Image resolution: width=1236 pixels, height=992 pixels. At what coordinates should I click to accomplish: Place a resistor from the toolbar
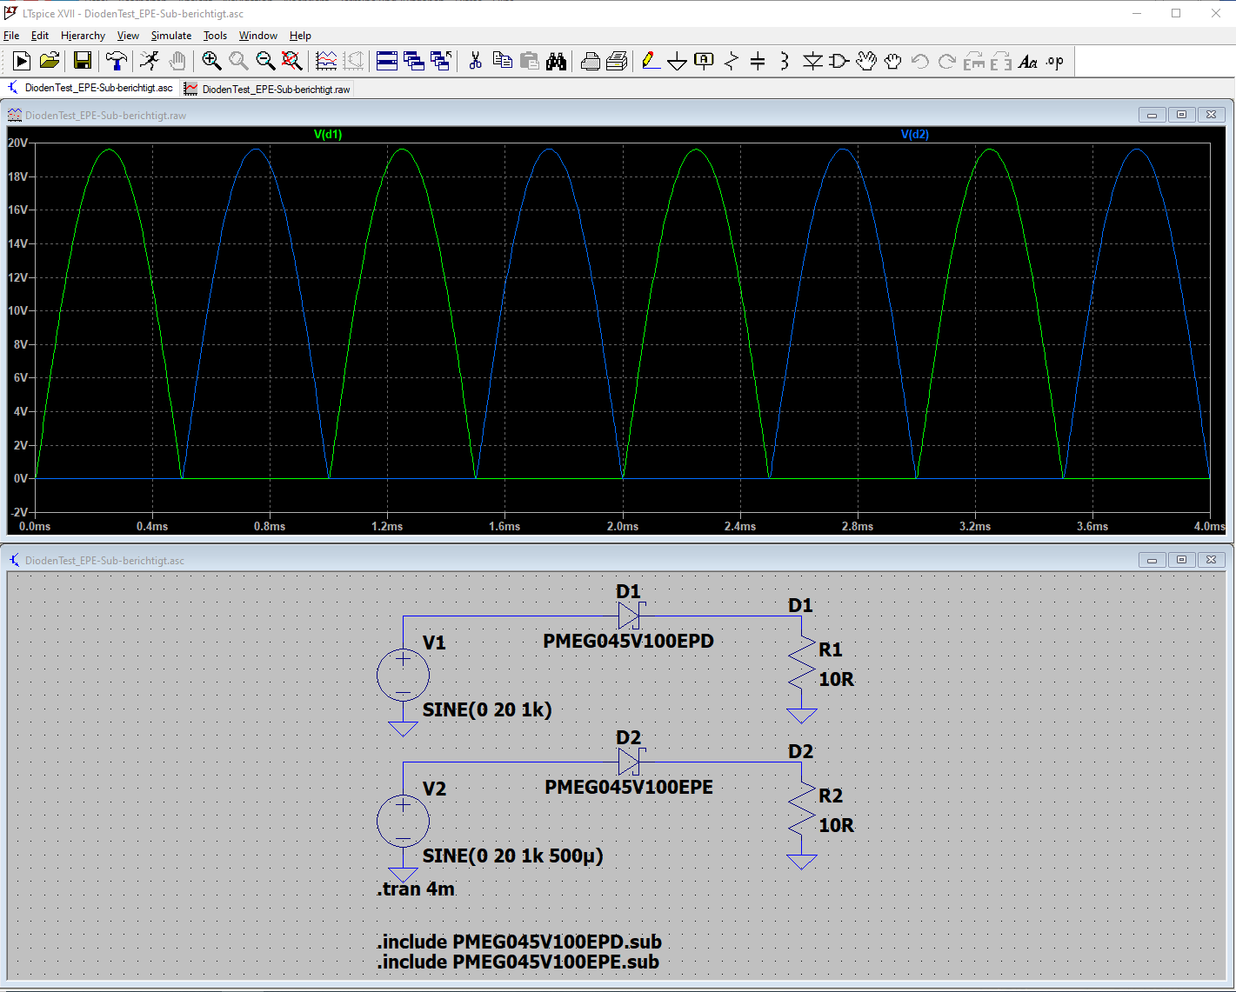[731, 61]
